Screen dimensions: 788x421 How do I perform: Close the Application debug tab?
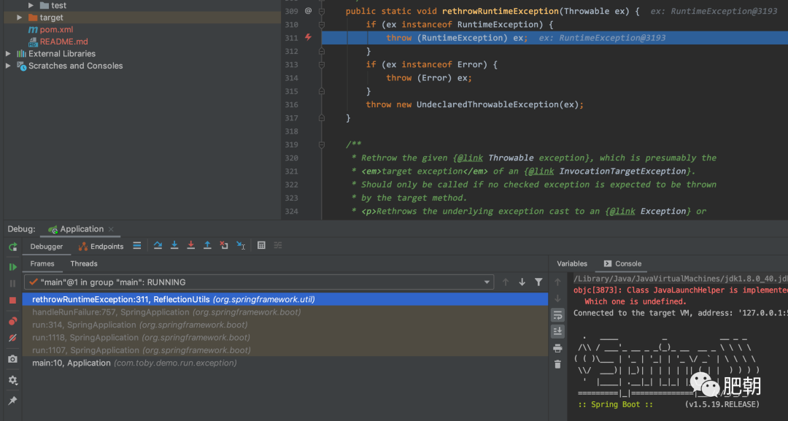click(x=111, y=230)
